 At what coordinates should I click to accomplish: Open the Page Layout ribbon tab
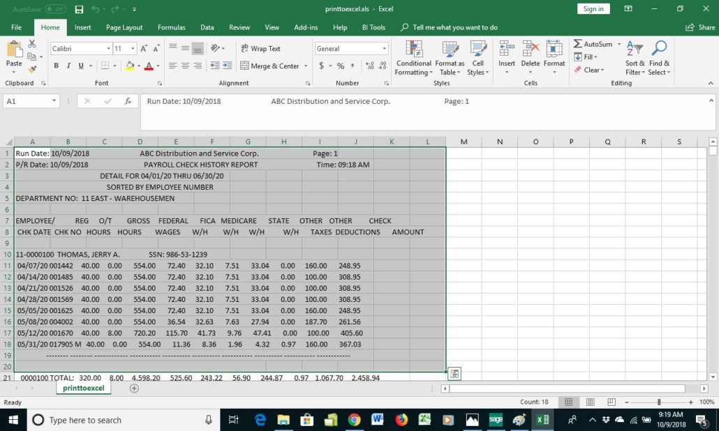124,27
